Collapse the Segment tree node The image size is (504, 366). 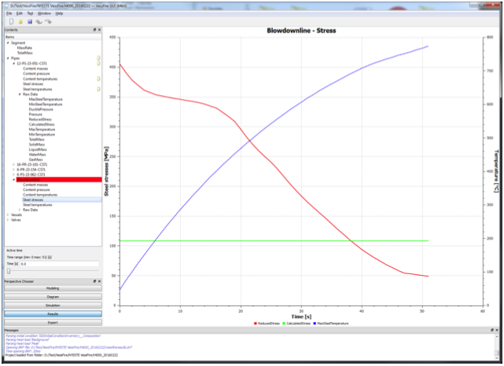click(8, 42)
